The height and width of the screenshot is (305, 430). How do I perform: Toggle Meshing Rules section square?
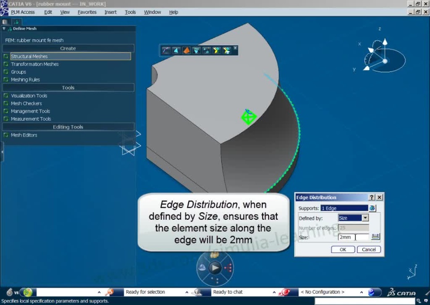(6, 79)
